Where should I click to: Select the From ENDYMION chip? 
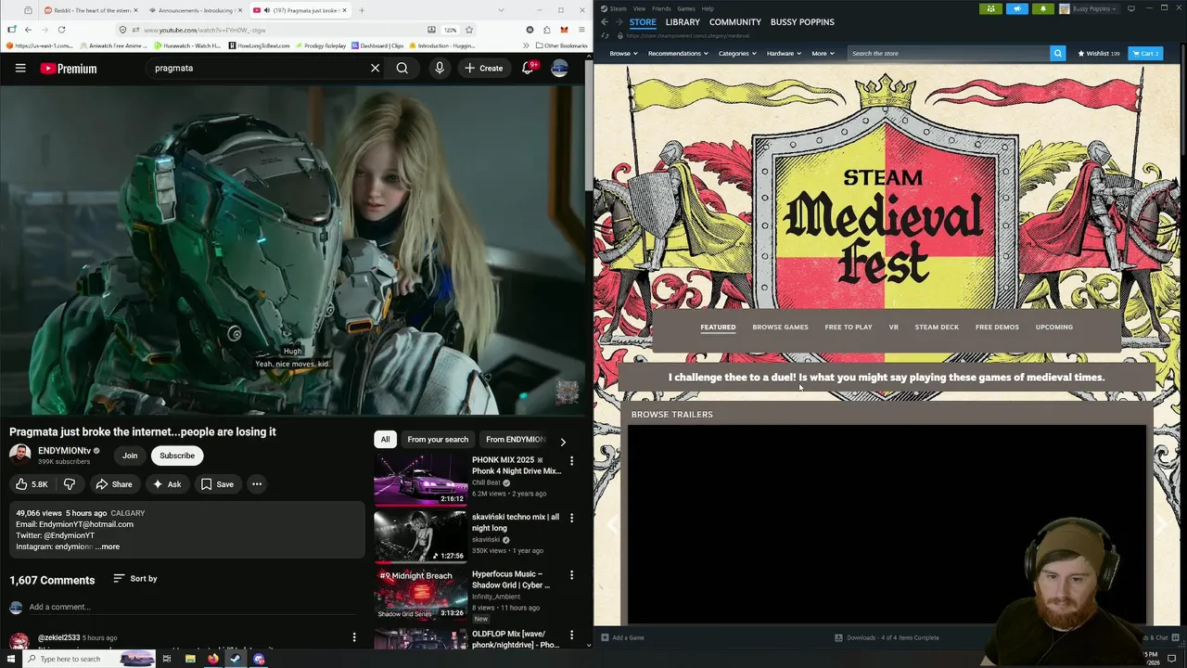pos(516,440)
